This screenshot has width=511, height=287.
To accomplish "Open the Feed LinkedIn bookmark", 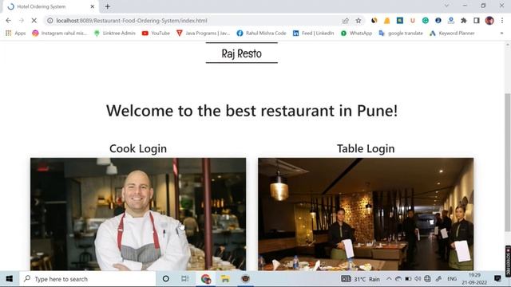I will [313, 33].
